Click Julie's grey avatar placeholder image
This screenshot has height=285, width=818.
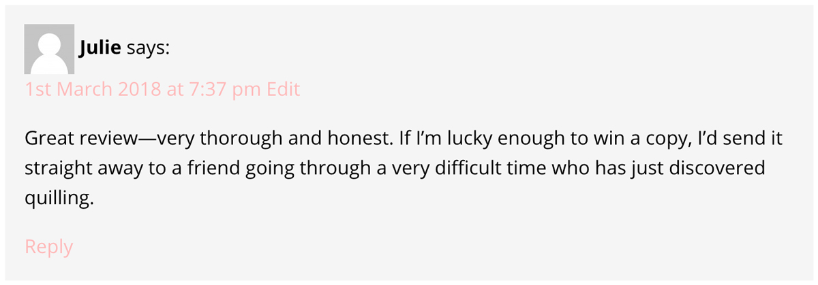pos(49,49)
